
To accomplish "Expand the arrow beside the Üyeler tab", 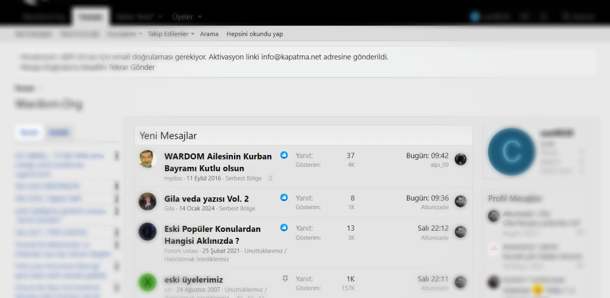I will [x=200, y=17].
